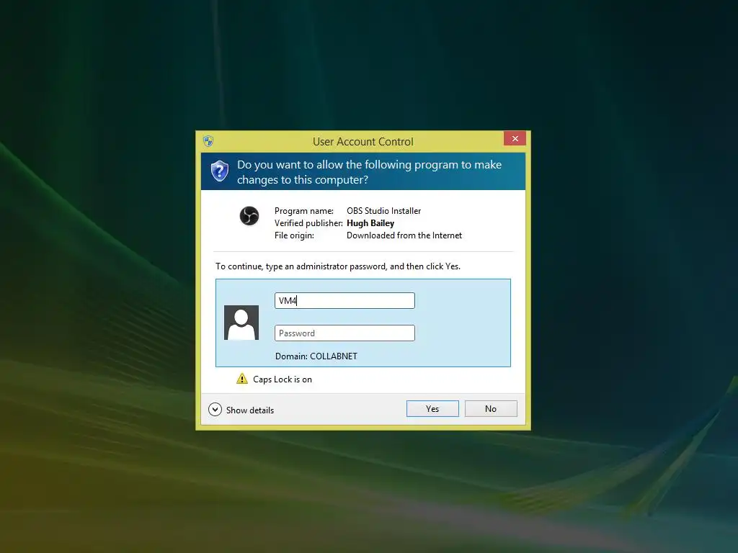Click the No button
The height and width of the screenshot is (553, 738).
pyautogui.click(x=490, y=409)
